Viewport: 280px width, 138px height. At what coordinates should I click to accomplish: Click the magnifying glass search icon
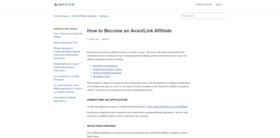(184, 16)
